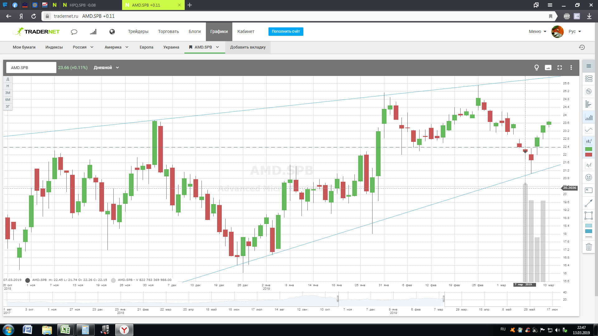The image size is (598, 336).
Task: Open the emoji smiley tool
Action: (x=589, y=177)
